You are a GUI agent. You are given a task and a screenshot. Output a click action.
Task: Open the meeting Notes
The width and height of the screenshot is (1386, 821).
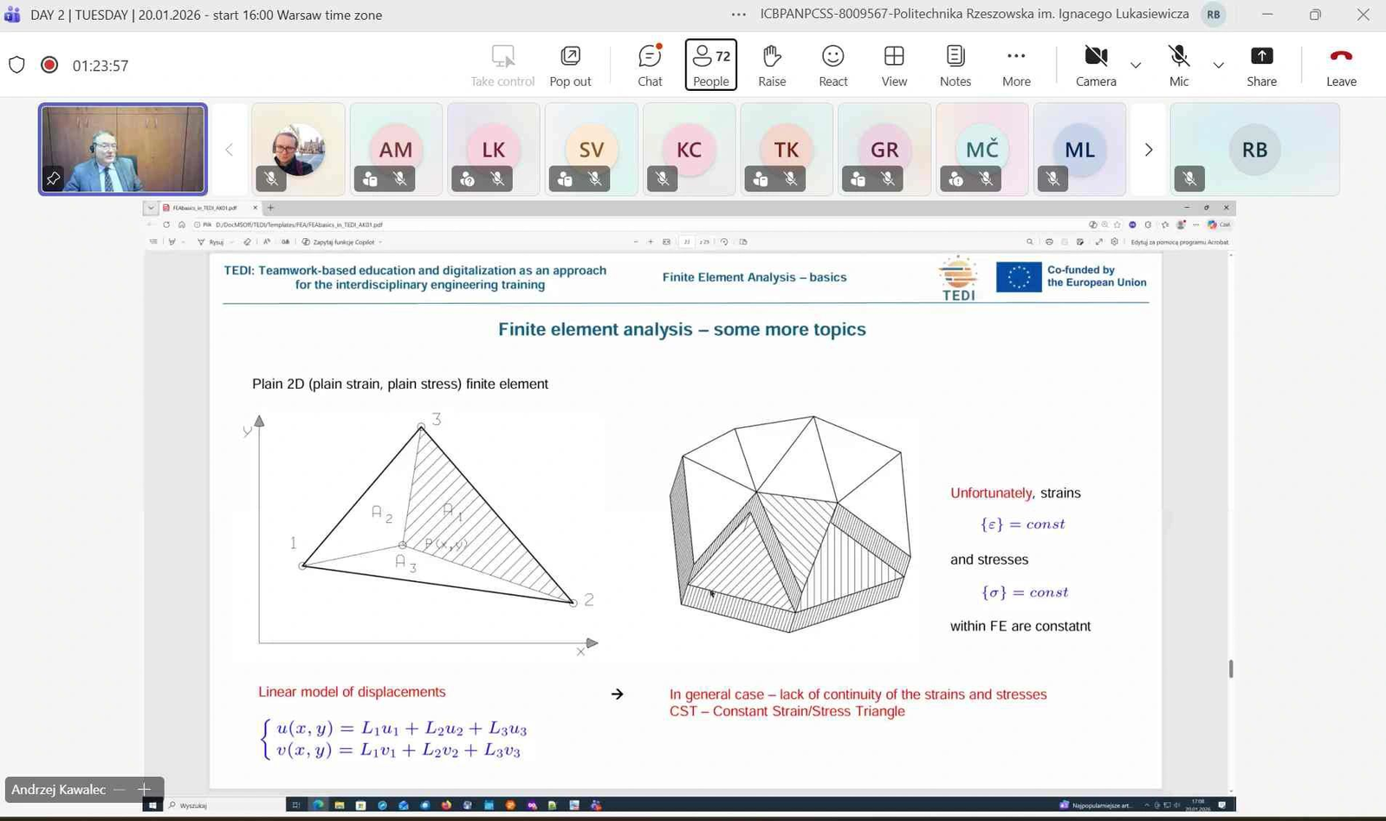tap(955, 65)
